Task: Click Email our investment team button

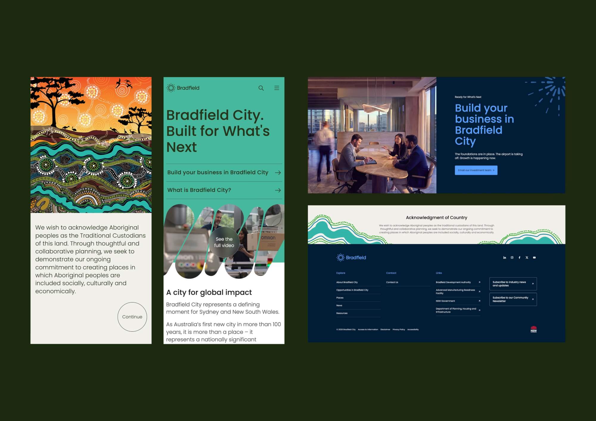Action: pos(476,170)
